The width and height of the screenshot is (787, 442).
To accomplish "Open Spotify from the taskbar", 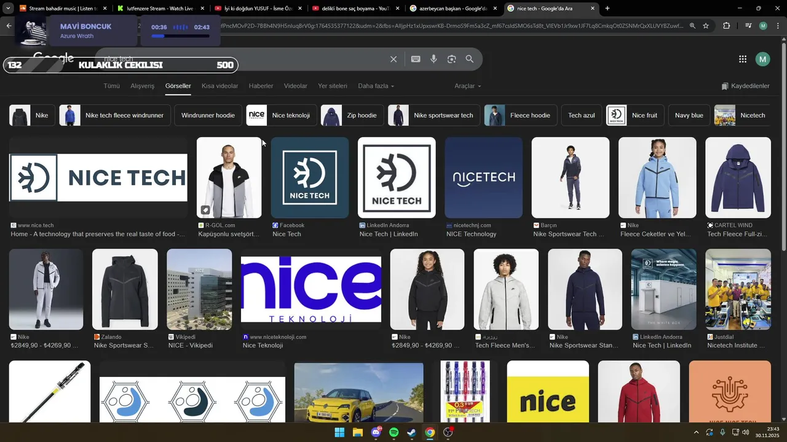I will pyautogui.click(x=393, y=432).
